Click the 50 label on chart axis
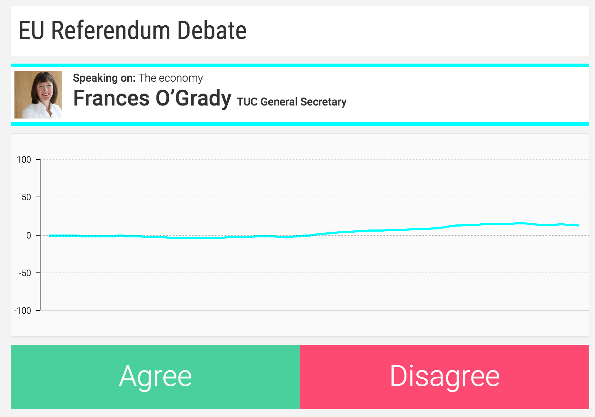This screenshot has height=417, width=595. click(x=26, y=197)
